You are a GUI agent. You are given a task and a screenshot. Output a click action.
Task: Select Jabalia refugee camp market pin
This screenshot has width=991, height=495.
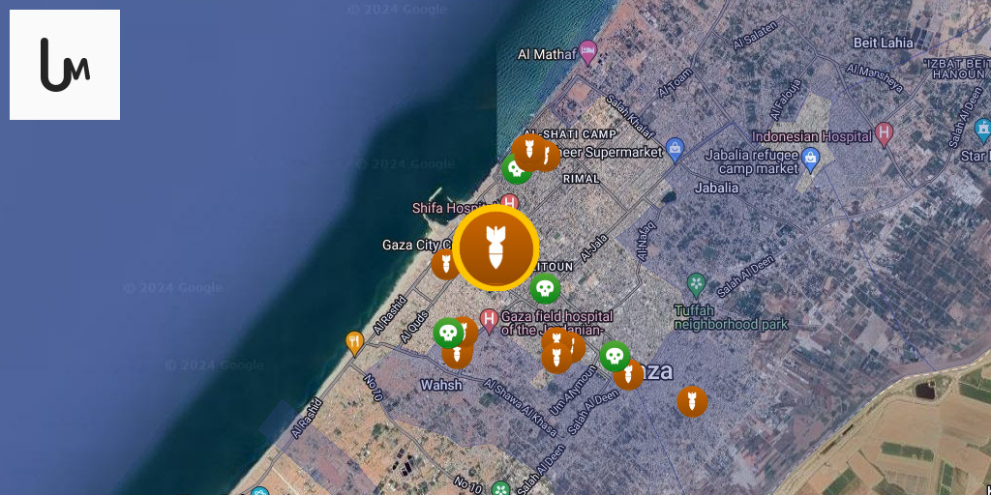(810, 160)
